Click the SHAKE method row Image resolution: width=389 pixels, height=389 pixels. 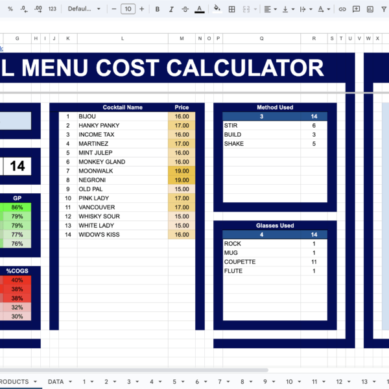point(275,144)
